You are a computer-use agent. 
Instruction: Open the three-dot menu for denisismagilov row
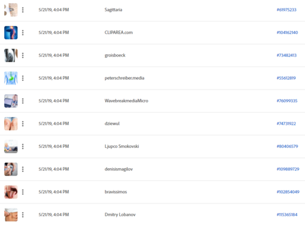pyautogui.click(x=23, y=169)
